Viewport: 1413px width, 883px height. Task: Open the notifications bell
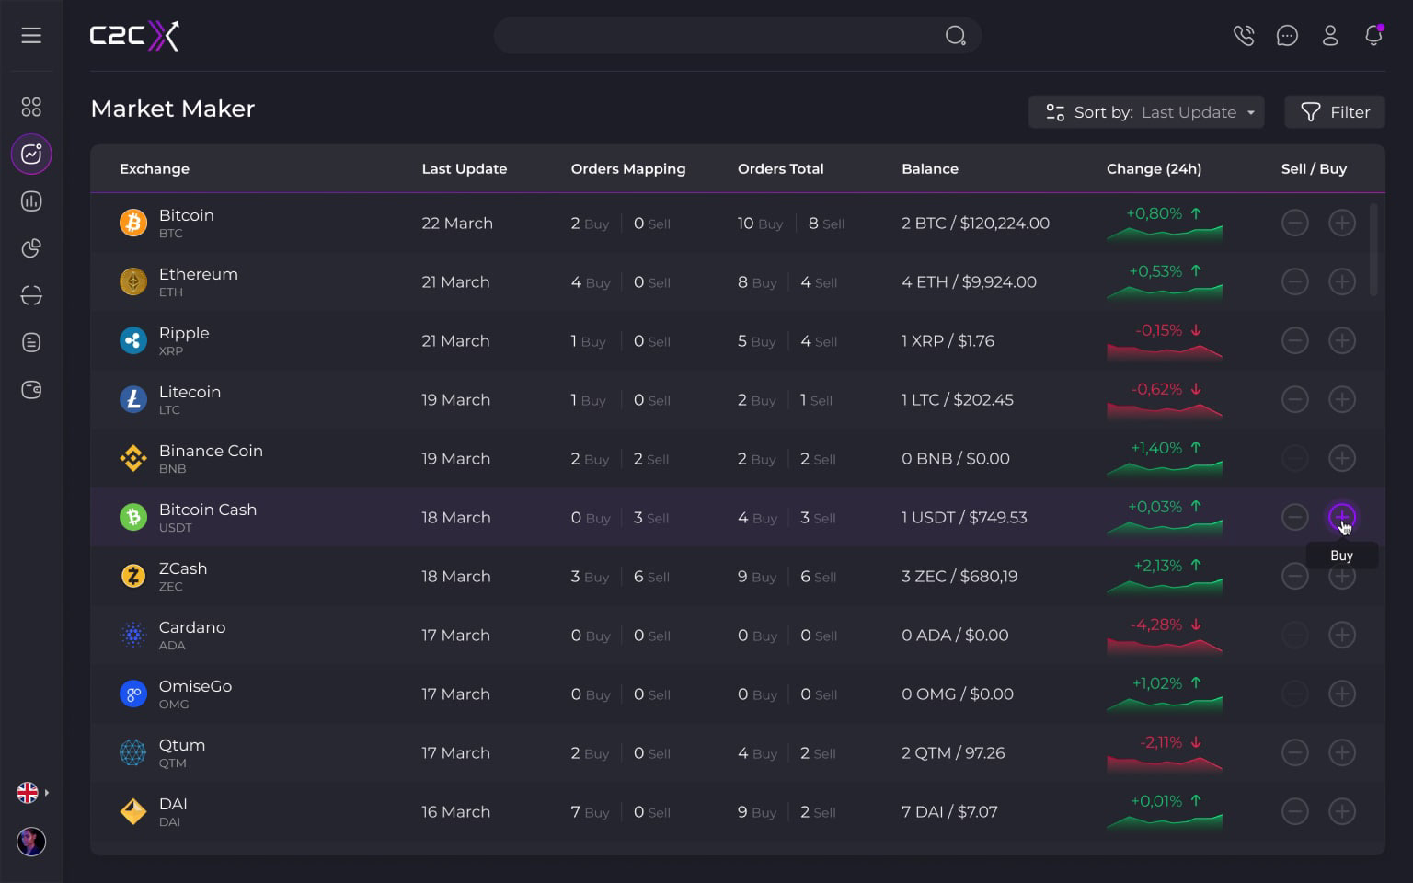1373,36
